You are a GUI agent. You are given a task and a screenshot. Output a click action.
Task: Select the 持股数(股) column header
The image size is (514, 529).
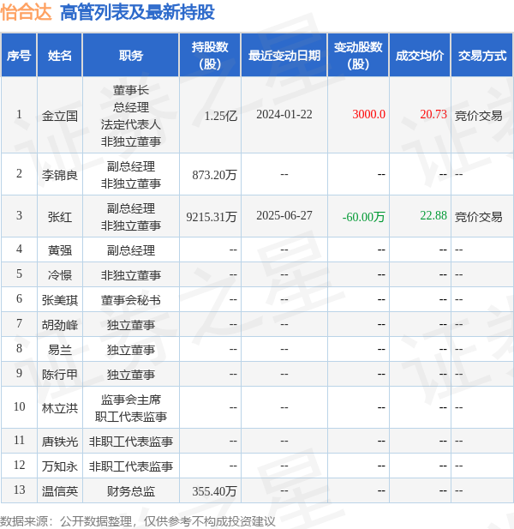(x=210, y=56)
